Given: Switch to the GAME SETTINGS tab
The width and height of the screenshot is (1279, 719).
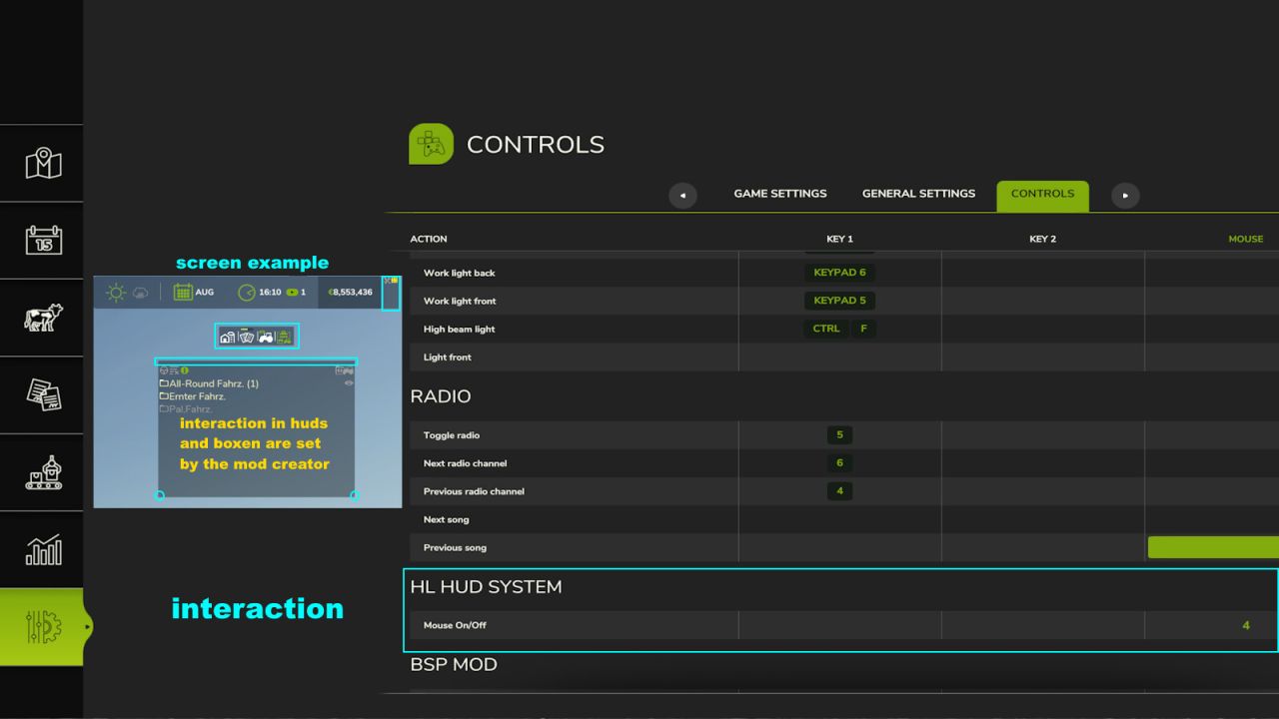Looking at the screenshot, I should tap(779, 194).
